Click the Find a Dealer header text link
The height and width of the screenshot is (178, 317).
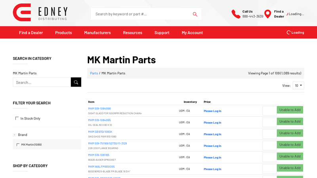pyautogui.click(x=279, y=14)
